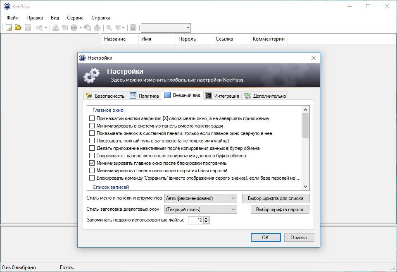Click the Show entries keys icon
The height and width of the screenshot is (272, 397).
(x=118, y=28)
